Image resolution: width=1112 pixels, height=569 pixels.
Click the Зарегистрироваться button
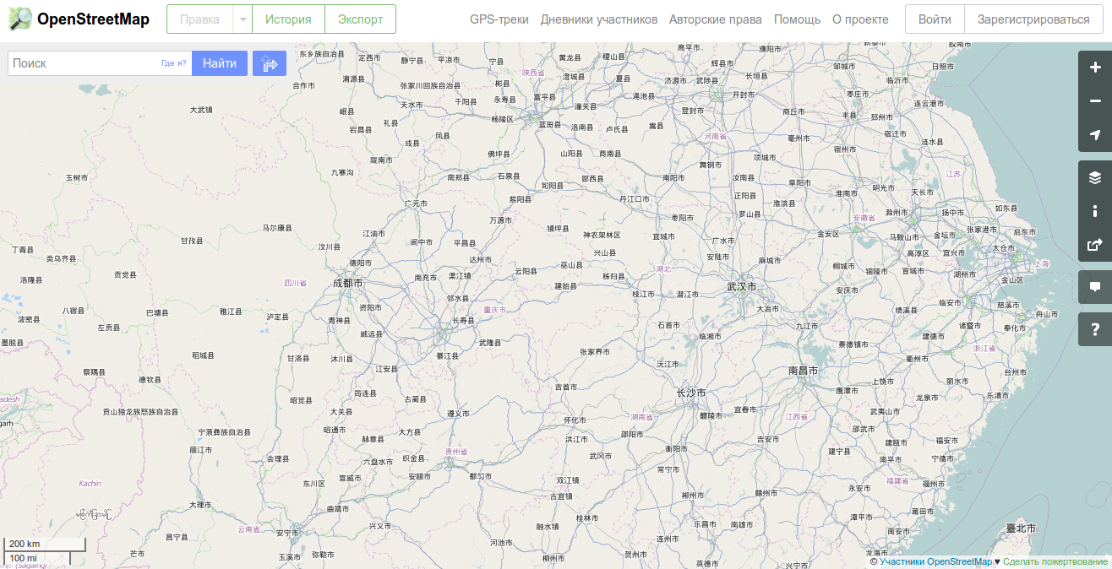[x=1033, y=19]
